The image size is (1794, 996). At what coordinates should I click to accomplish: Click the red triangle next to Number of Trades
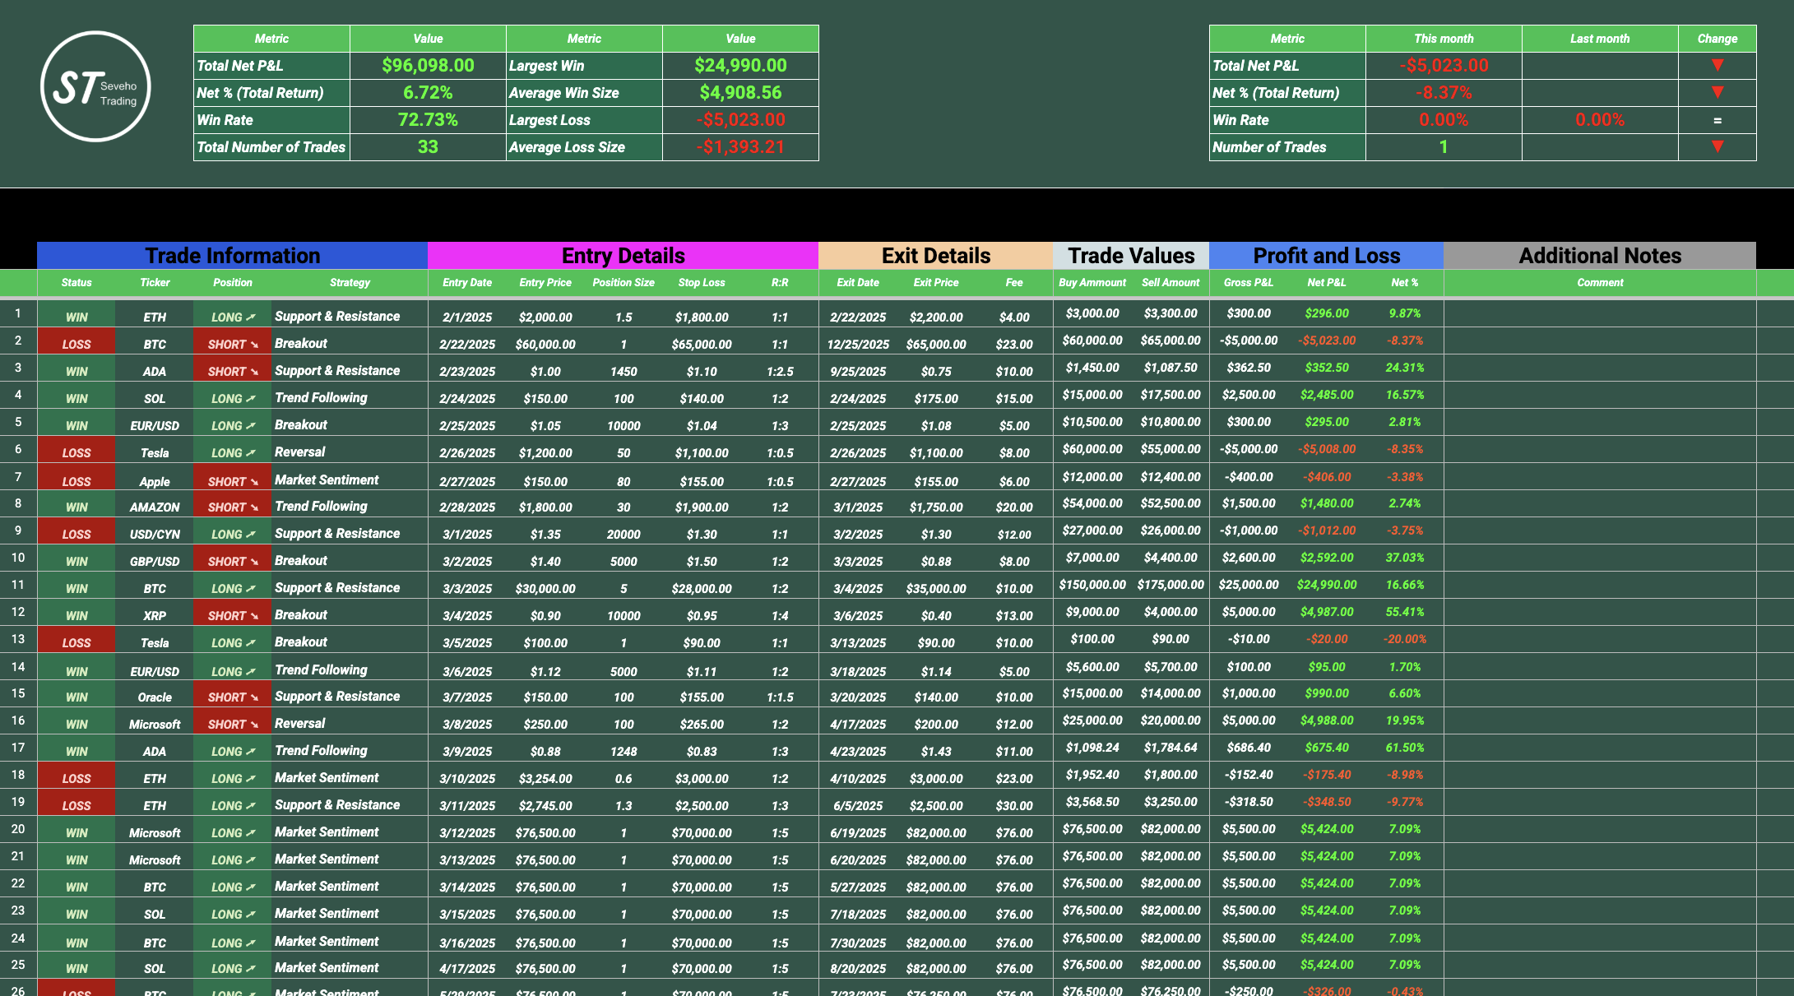tap(1718, 147)
